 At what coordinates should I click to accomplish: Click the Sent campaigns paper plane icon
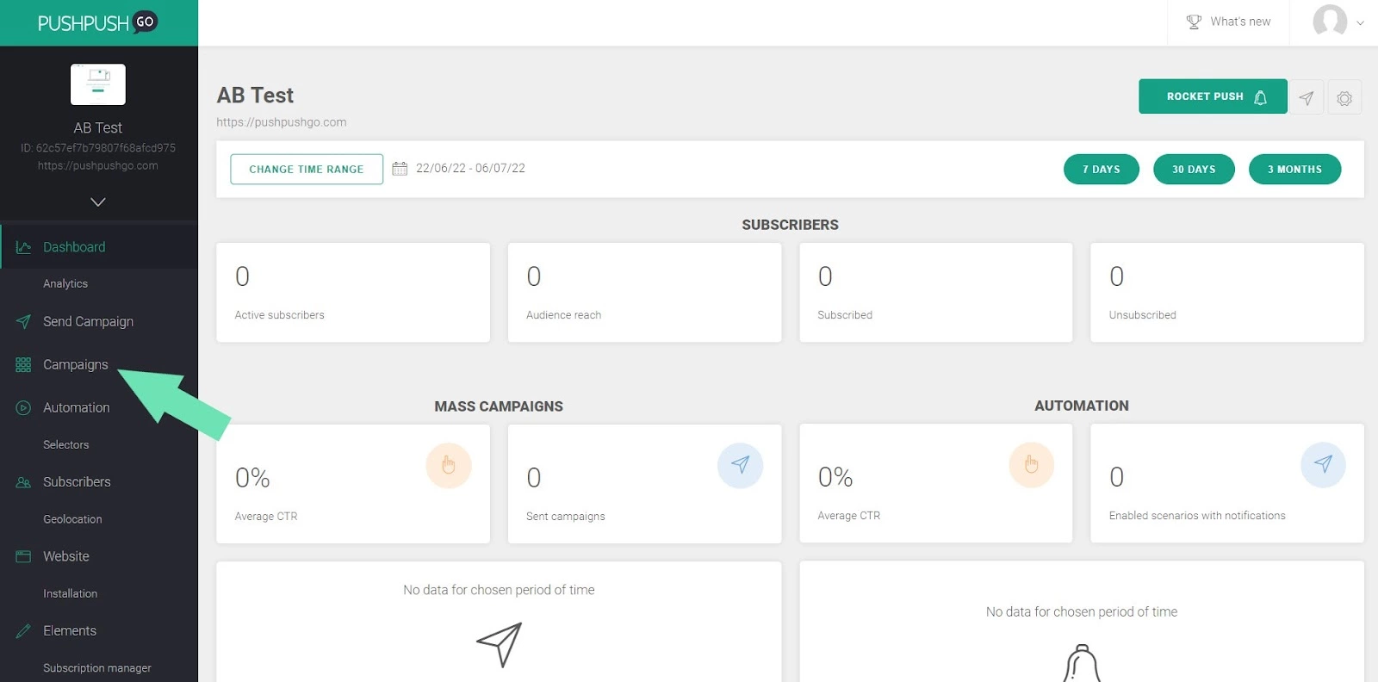point(740,466)
